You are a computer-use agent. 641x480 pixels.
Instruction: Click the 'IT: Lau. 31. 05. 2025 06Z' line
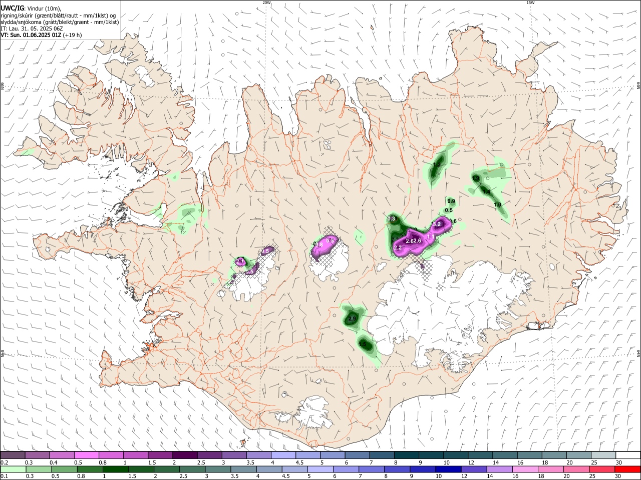(x=32, y=28)
